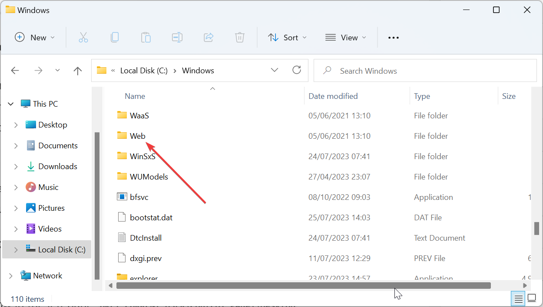The height and width of the screenshot is (307, 543).
Task: Open the Sort dropdown menu
Action: (287, 37)
